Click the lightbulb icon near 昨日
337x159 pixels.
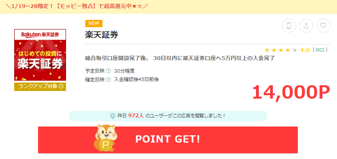(112, 116)
